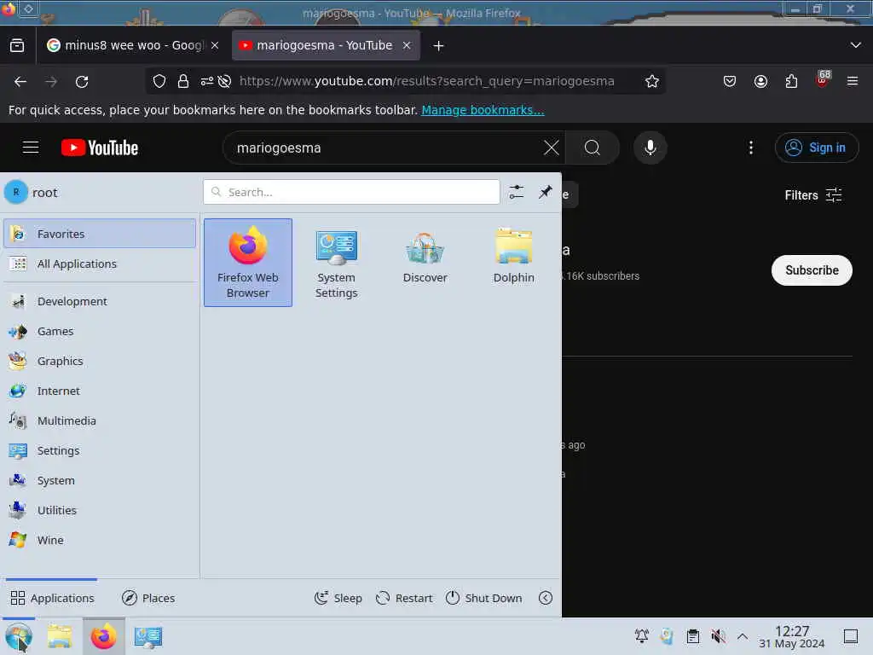
Task: Click uBlock extension icon with 68 badge
Action: (x=823, y=81)
